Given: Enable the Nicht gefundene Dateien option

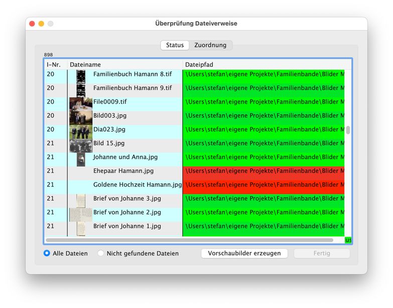Looking at the screenshot, I should point(101,253).
